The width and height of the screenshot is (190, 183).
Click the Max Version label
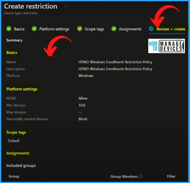coord(16,112)
